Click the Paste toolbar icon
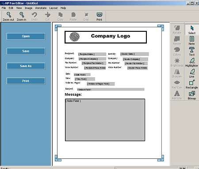 (x=73, y=16)
